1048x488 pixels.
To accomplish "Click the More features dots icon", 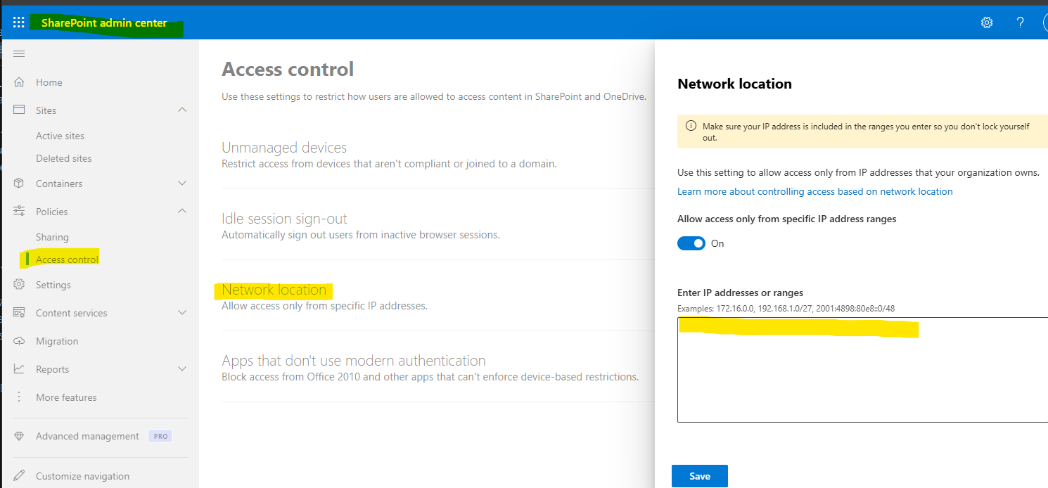I will [19, 397].
